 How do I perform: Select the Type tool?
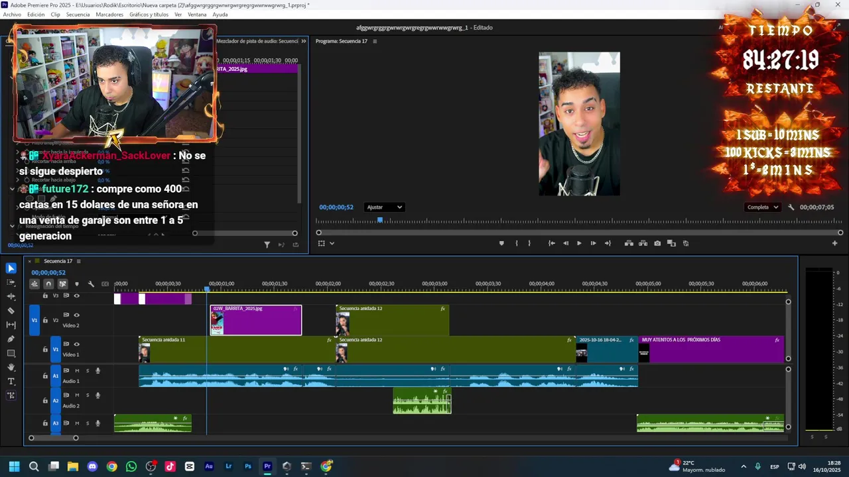[x=11, y=382]
